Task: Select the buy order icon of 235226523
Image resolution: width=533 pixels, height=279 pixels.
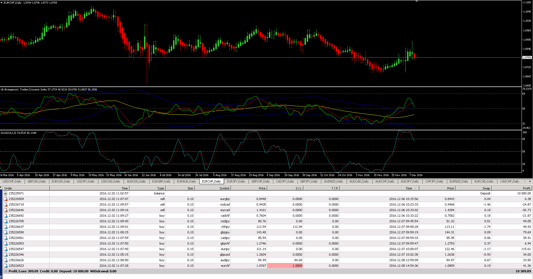Action: coord(5,266)
